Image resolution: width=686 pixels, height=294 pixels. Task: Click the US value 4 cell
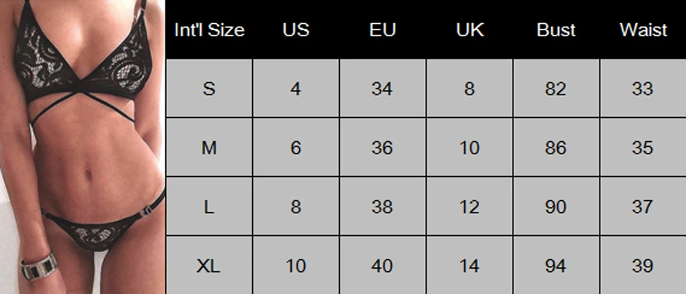296,89
